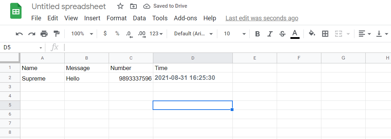The height and width of the screenshot is (139, 391).
Task: Click the Undo arrow icon
Action: tap(19, 34)
